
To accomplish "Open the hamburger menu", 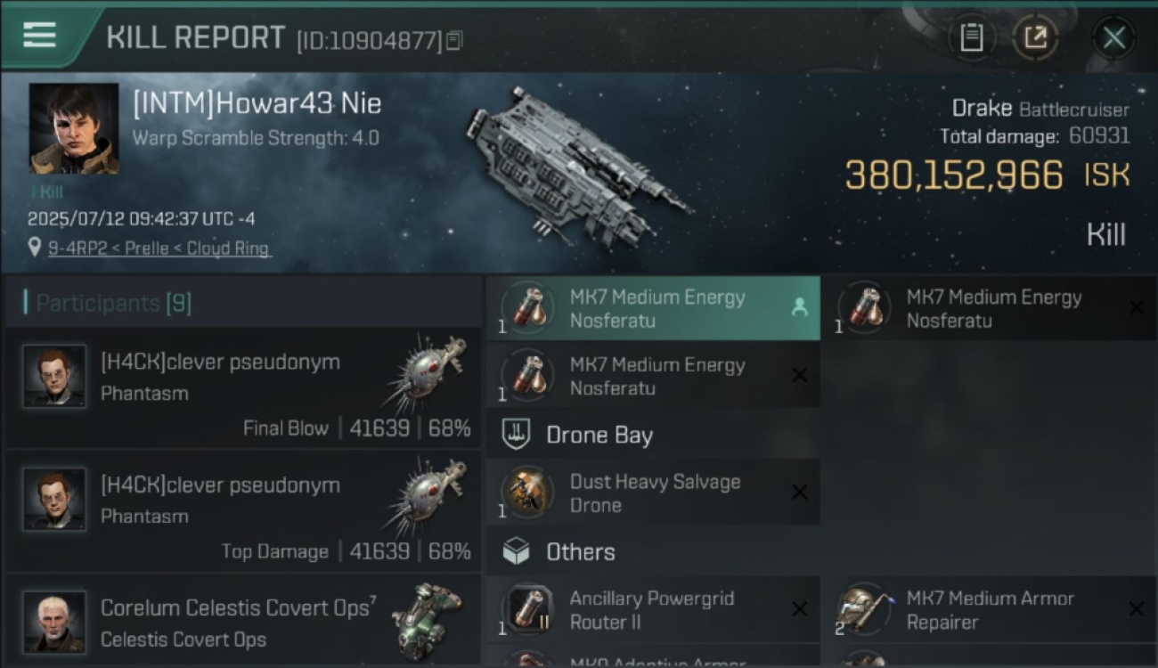I will coord(39,35).
